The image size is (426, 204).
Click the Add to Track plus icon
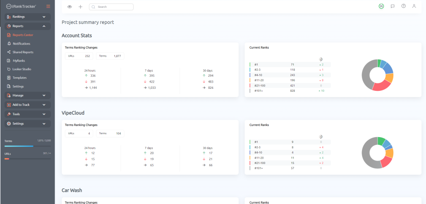[x=9, y=105]
